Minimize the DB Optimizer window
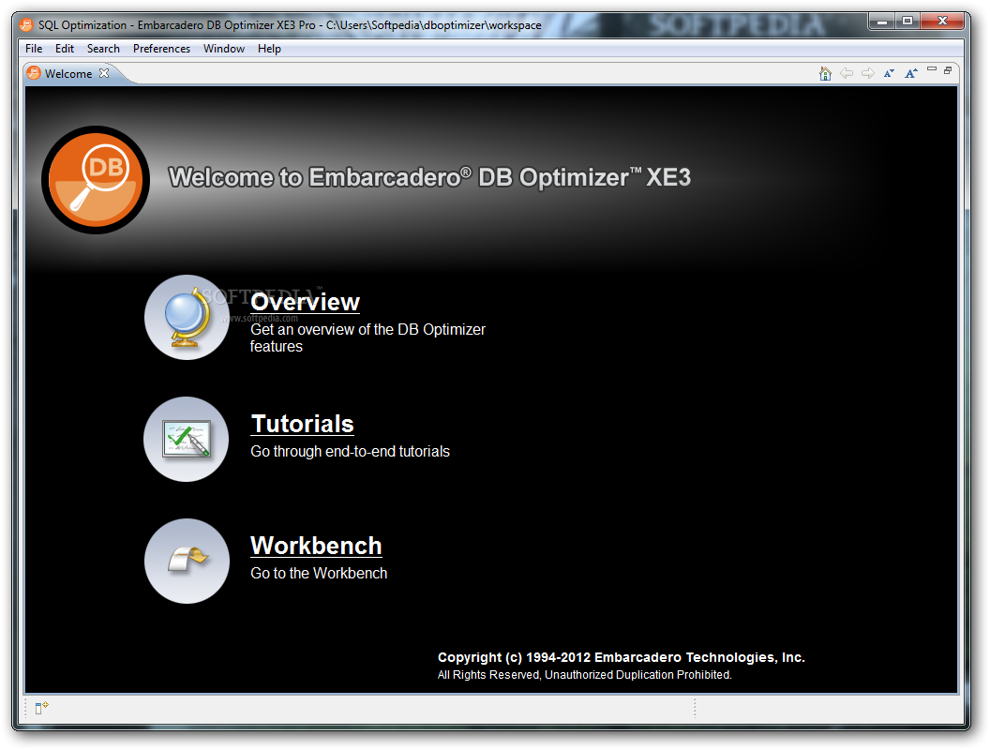The height and width of the screenshot is (750, 990). pos(882,22)
